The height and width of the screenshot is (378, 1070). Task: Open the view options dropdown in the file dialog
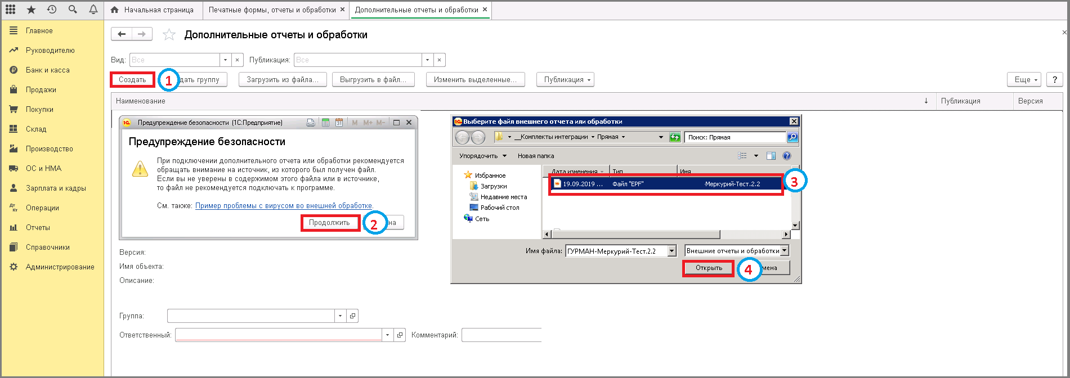click(x=756, y=156)
